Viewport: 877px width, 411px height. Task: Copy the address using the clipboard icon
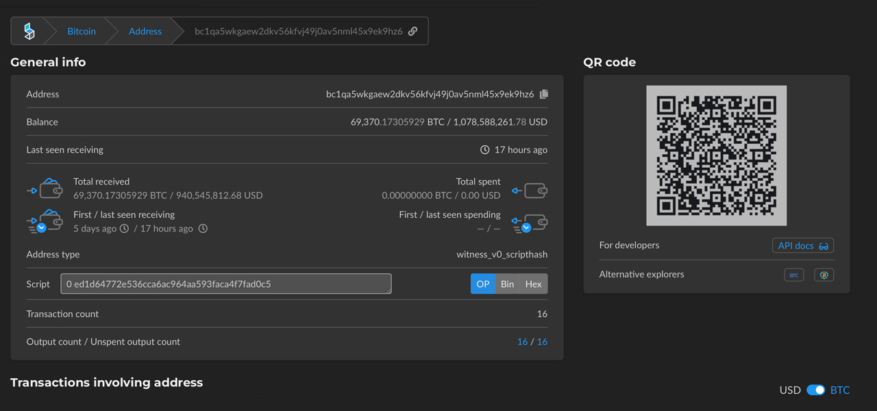point(544,94)
